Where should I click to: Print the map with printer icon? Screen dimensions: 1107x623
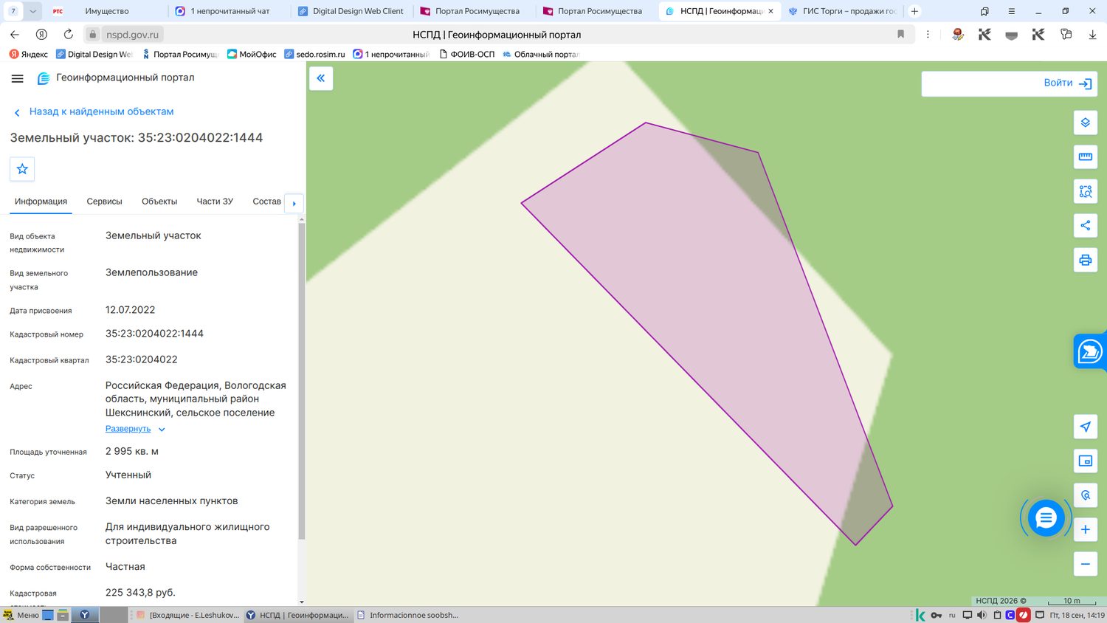coord(1085,260)
